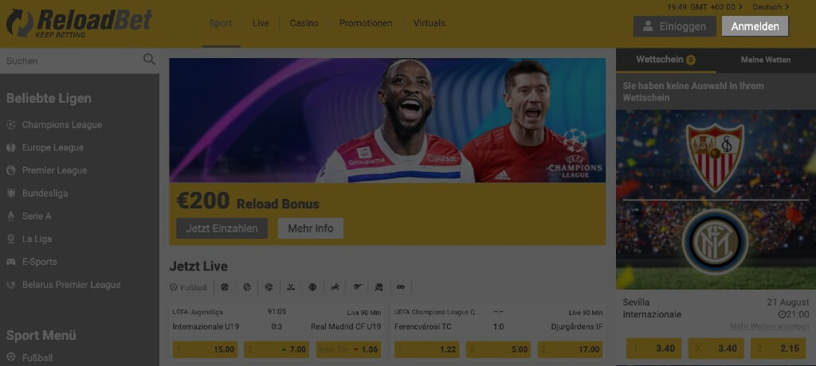The image size is (816, 366).
Task: Pick odds 1.22 for Ferencvárosi TC
Action: (427, 349)
